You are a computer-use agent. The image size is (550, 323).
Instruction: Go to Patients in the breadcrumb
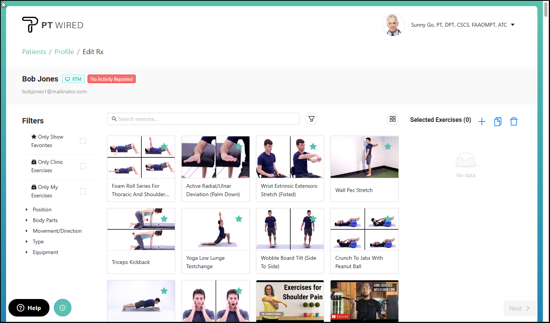pos(34,52)
